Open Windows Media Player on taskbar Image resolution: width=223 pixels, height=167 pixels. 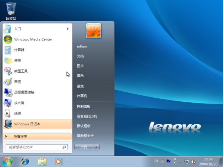pos(59,161)
